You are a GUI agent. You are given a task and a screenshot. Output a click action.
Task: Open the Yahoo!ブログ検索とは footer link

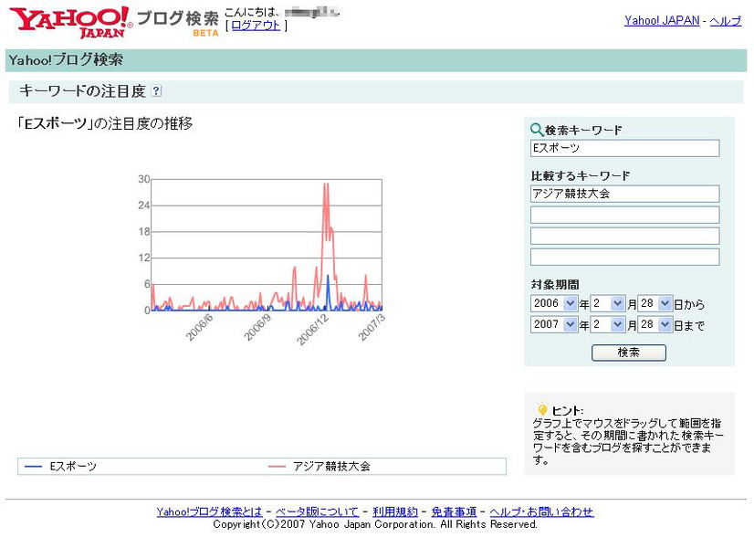click(209, 511)
